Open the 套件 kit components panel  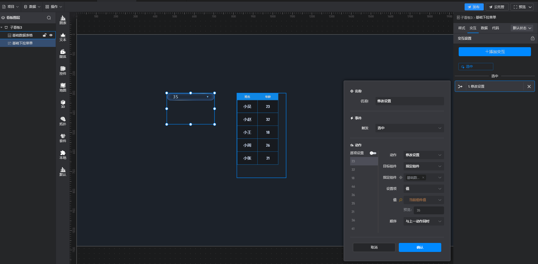point(63,138)
